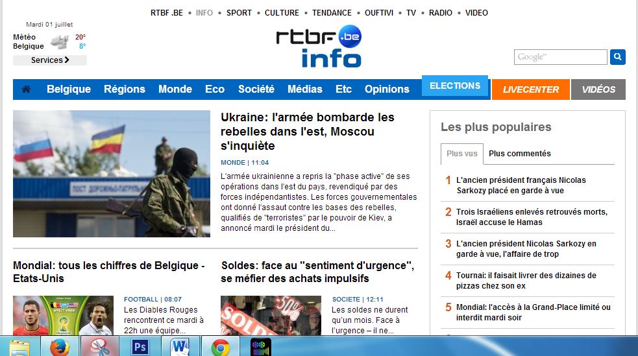Click the home icon in navigation bar
638x356 pixels.
[x=26, y=89]
